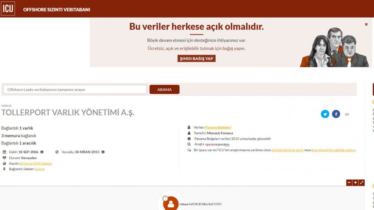Open the opencorporates link
This screenshot has width=374, height=210.
(217, 144)
